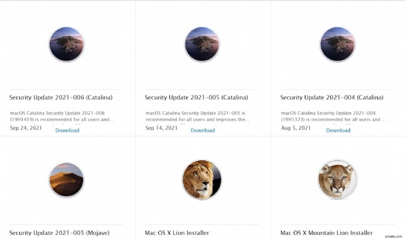
Task: Click the Lion installer icon
Action: click(202, 180)
